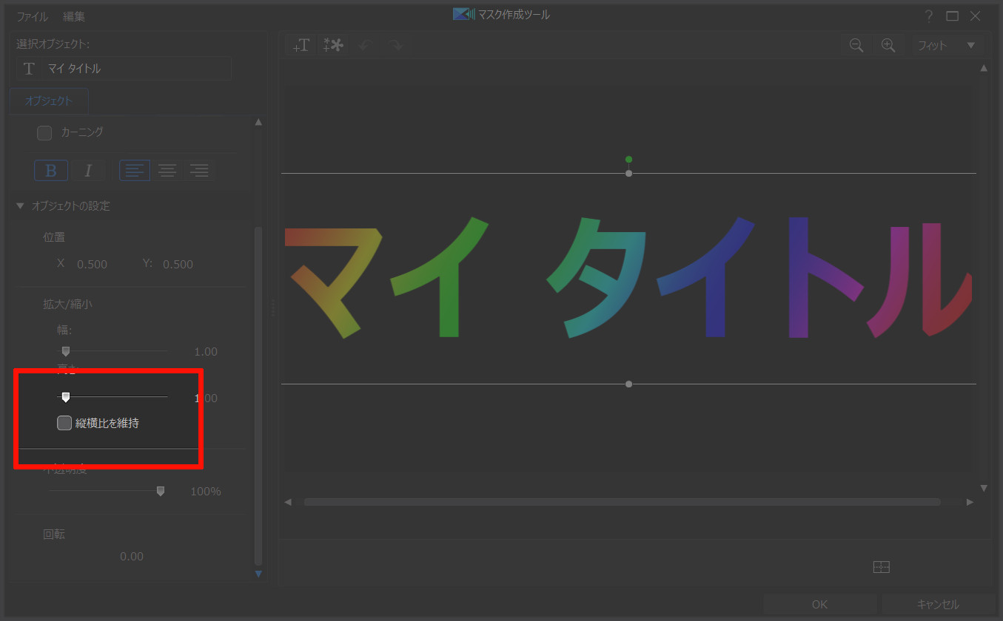Click the width value 1.00
The width and height of the screenshot is (1003, 621).
[x=205, y=352]
